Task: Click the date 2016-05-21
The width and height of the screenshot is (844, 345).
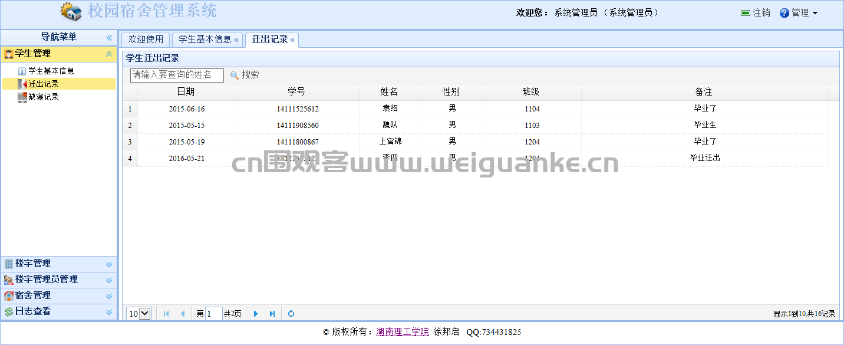Action: pyautogui.click(x=187, y=159)
